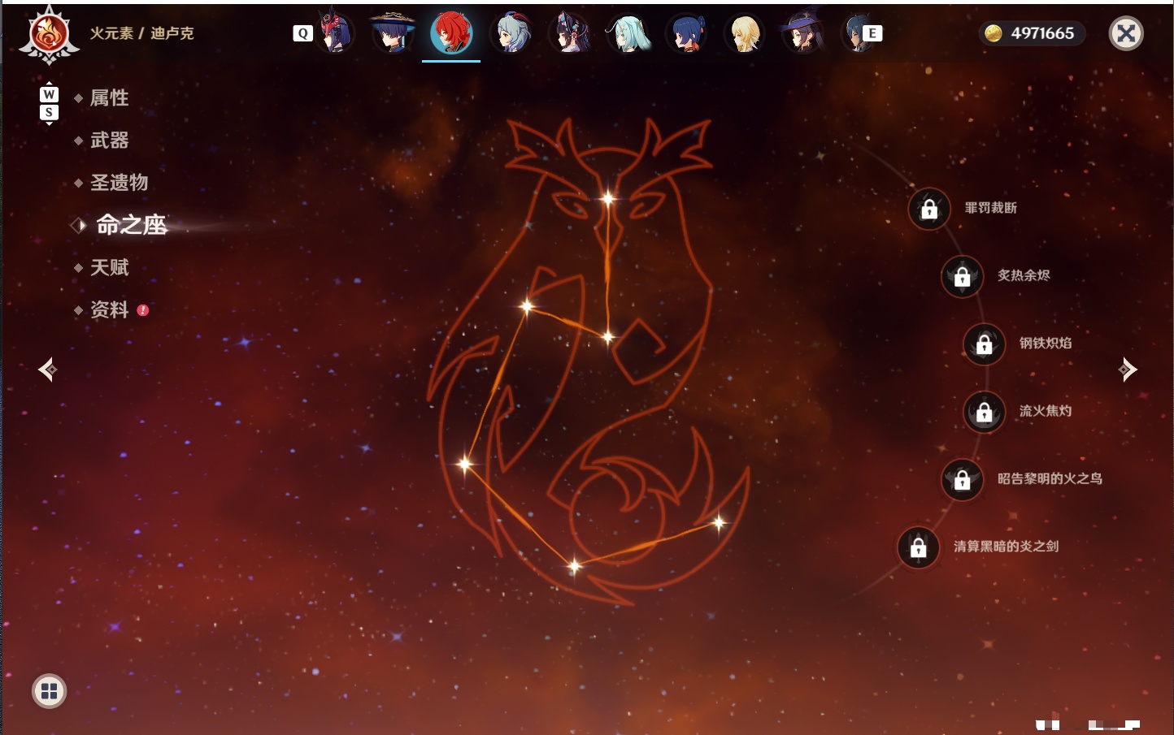Open the locked 流火焦灼 constellation node
This screenshot has width=1174, height=735.
[985, 412]
